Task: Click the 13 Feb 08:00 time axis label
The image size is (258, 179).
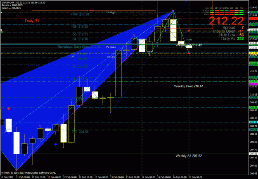Action: click(118, 177)
